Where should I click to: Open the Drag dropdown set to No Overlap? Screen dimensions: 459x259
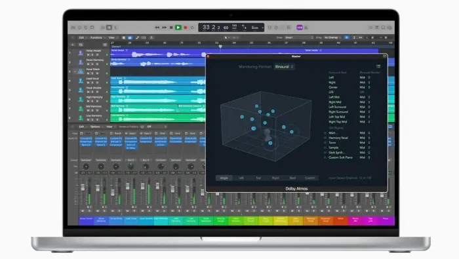point(332,38)
